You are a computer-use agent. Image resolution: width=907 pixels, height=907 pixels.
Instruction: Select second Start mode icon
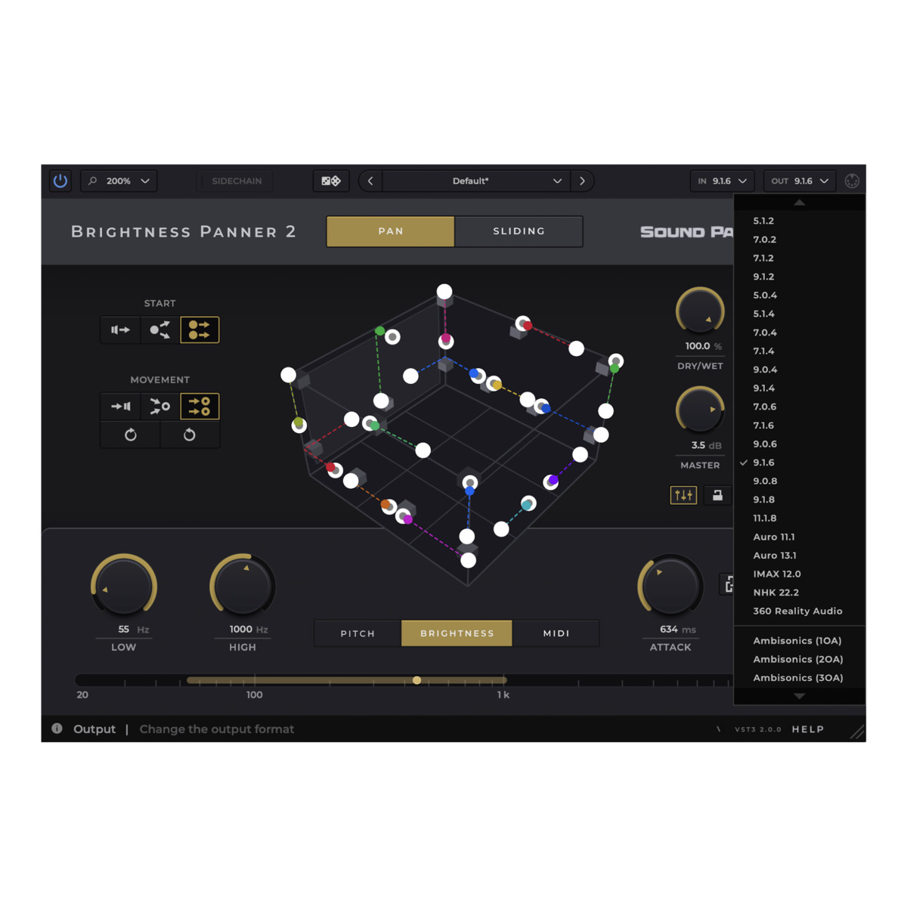tap(160, 330)
